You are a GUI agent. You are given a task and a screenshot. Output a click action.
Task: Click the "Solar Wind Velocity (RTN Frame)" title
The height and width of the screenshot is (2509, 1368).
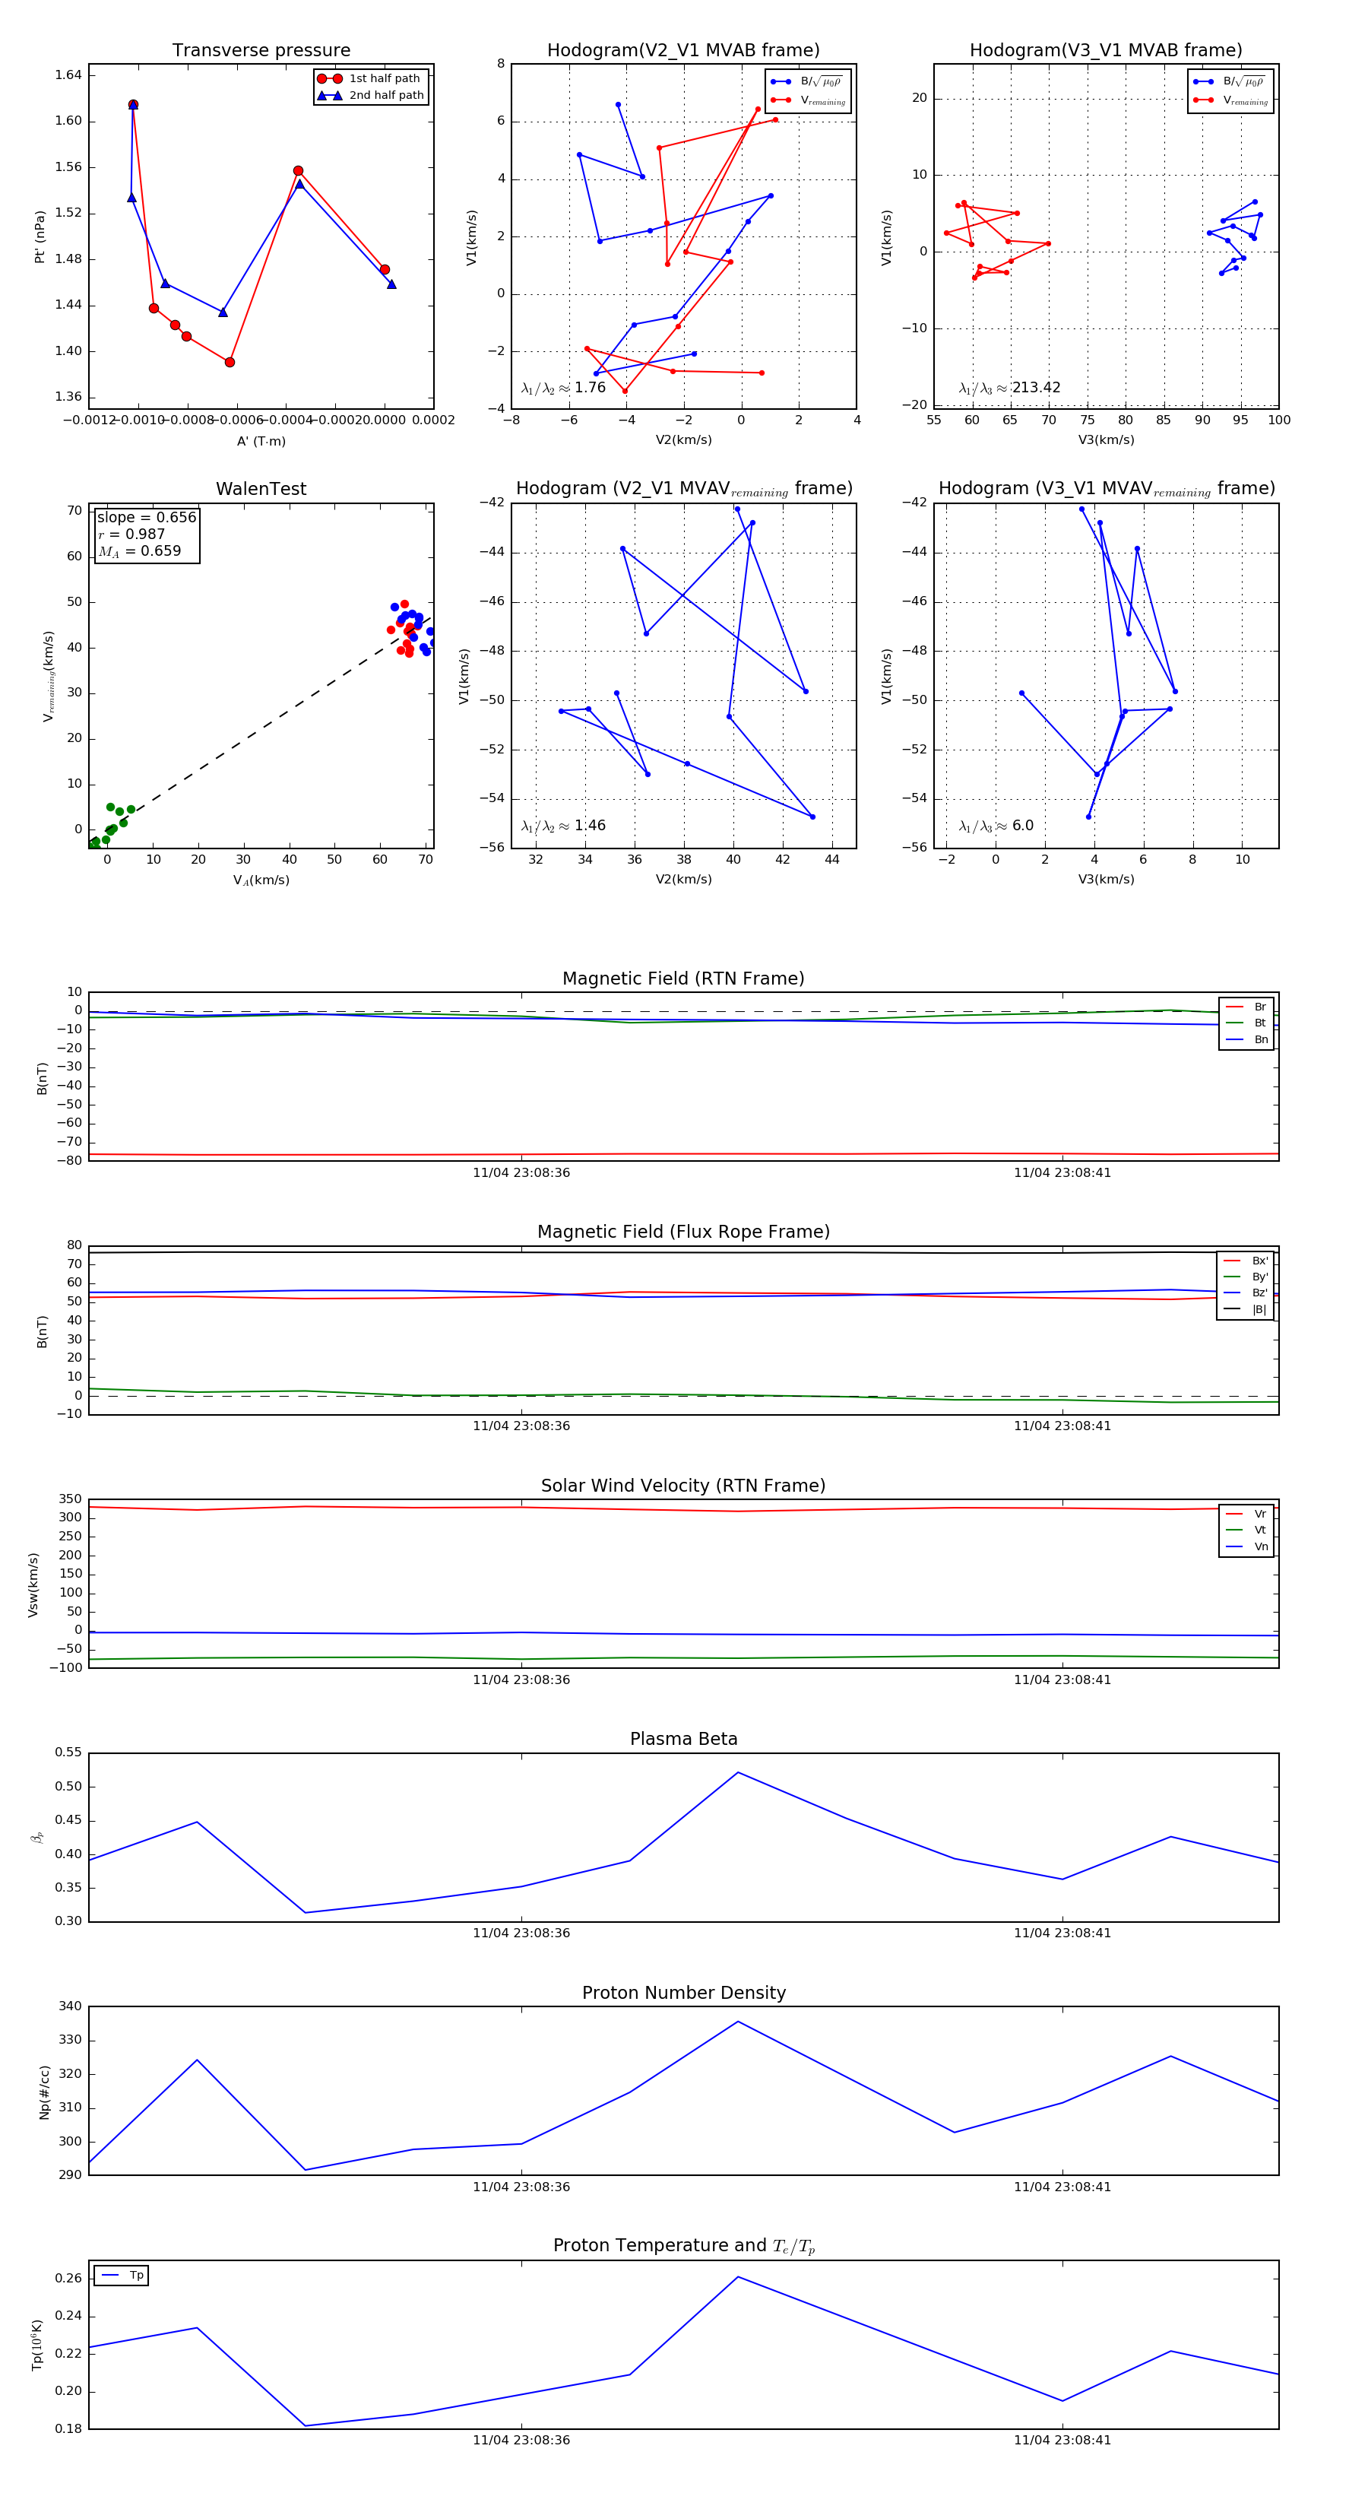pyautogui.click(x=683, y=1486)
